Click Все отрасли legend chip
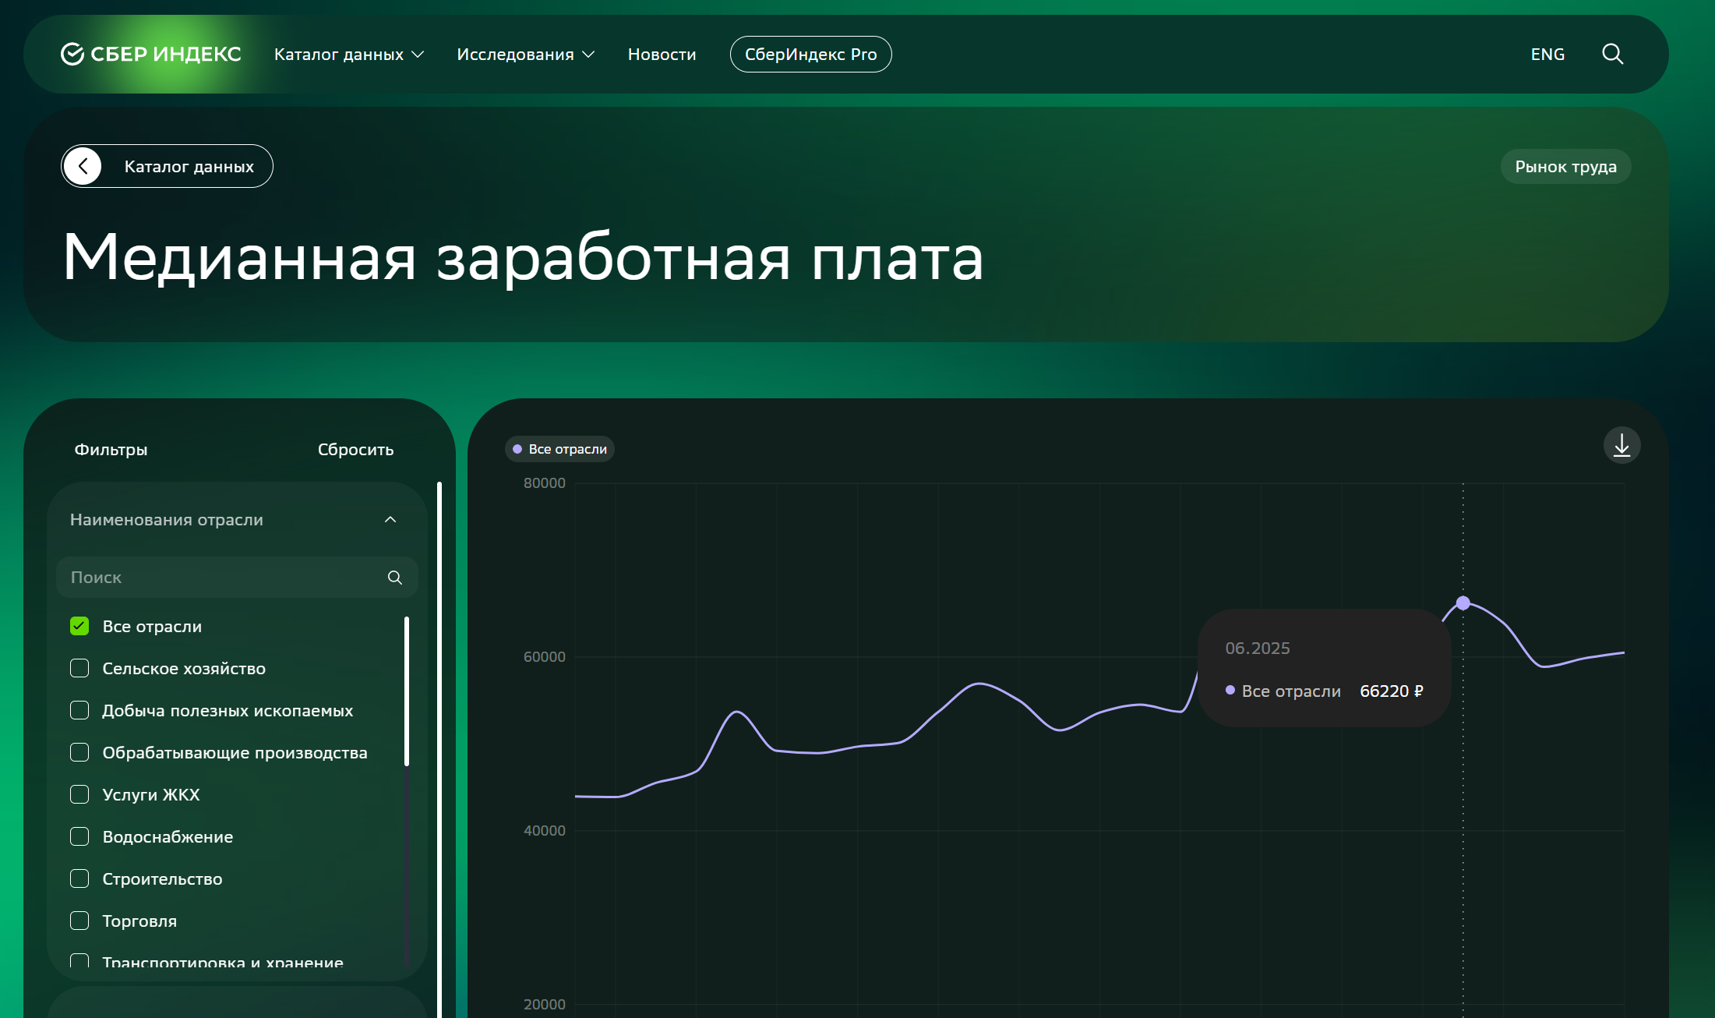 point(559,449)
